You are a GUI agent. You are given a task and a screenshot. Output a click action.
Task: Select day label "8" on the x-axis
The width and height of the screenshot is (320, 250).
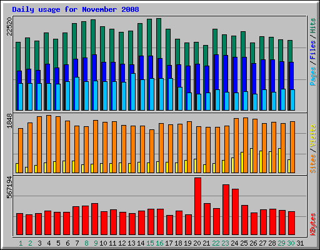(x=86, y=243)
